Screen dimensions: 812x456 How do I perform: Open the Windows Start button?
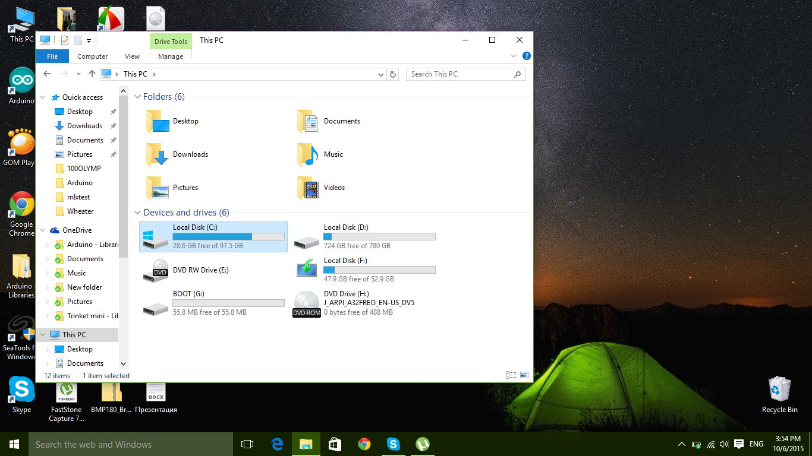[14, 444]
